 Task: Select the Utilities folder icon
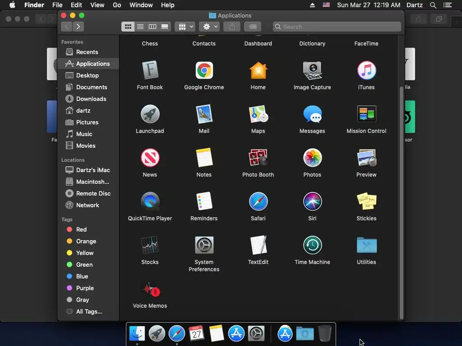(x=366, y=245)
